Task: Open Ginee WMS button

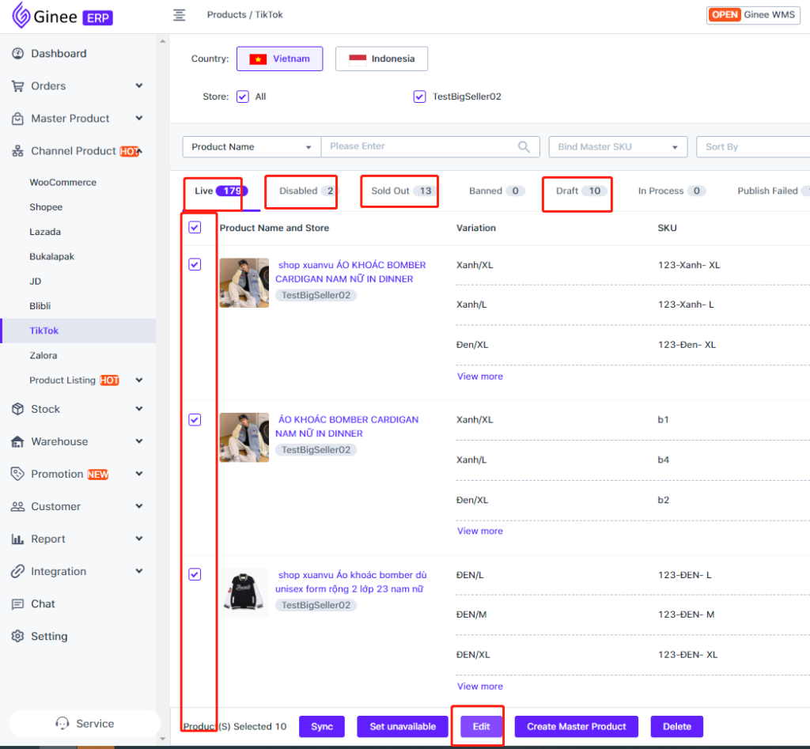Action: pos(753,15)
